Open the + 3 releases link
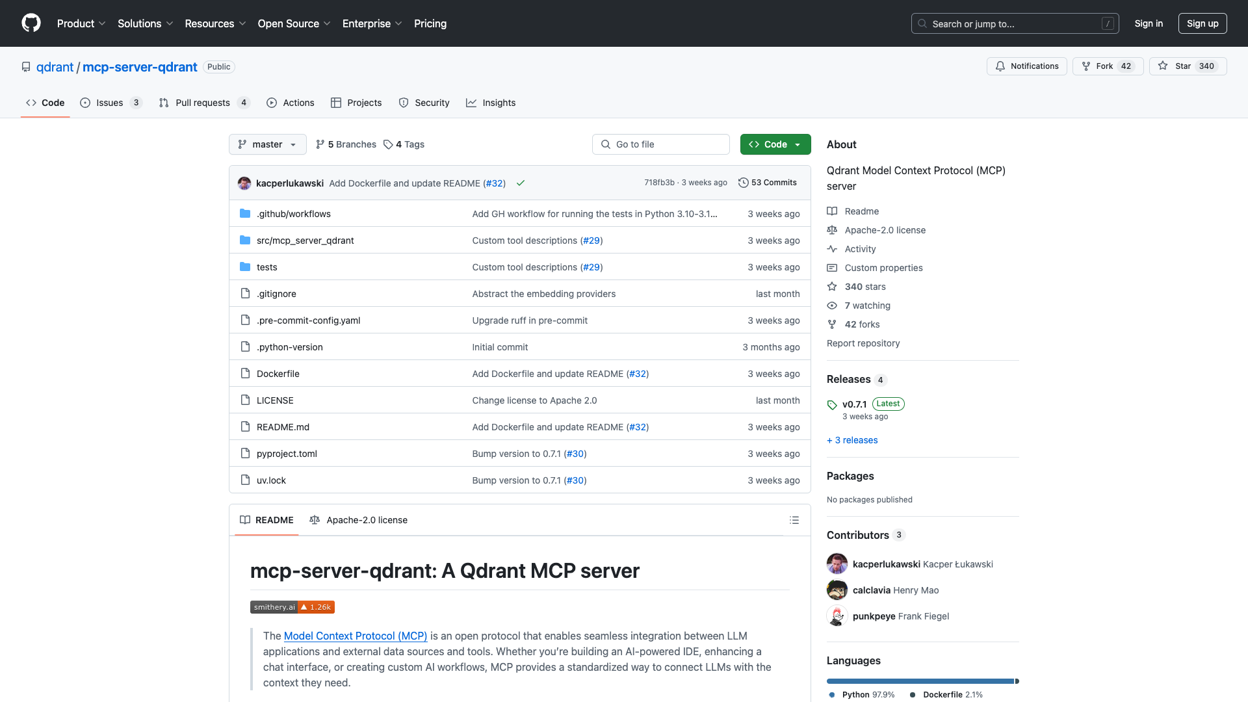The image size is (1248, 702). 852,440
